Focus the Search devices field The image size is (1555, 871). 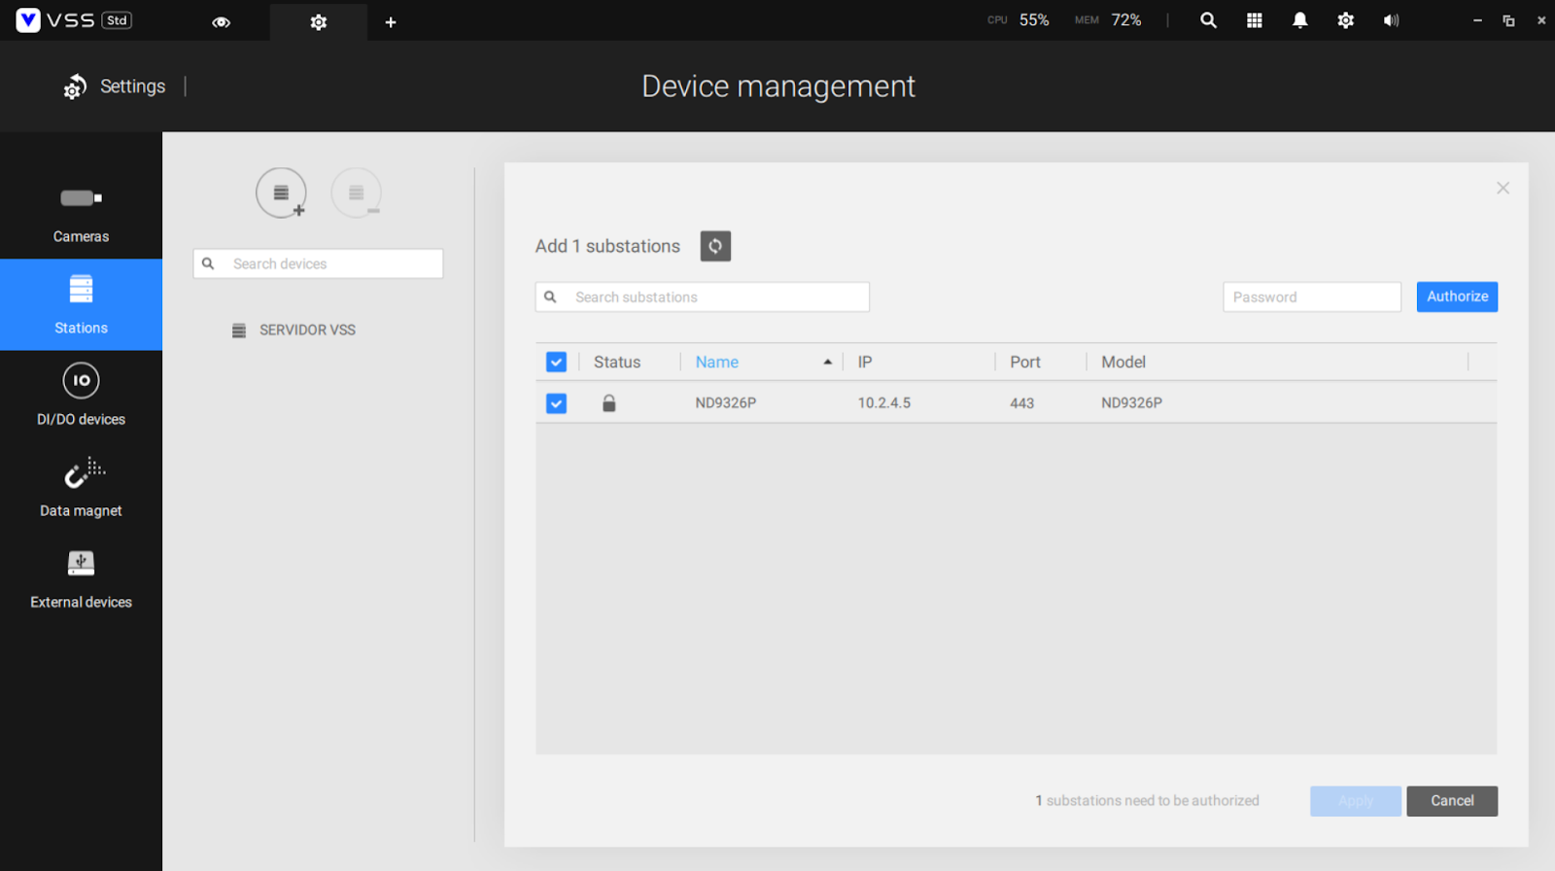point(318,263)
